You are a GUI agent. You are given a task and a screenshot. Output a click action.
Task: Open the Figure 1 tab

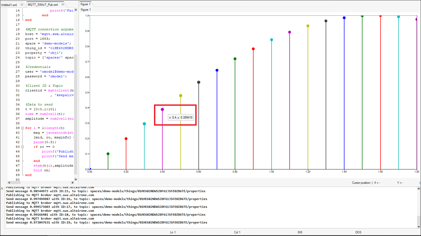pos(85,4)
